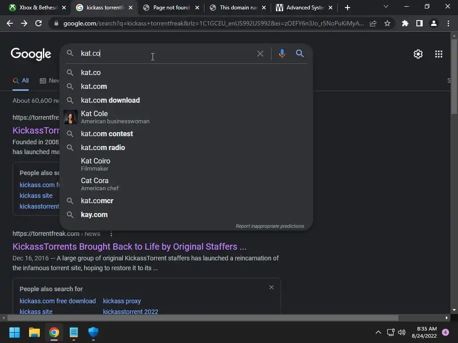The height and width of the screenshot is (343, 458).
Task: Share this page from address bar
Action: [x=373, y=23]
